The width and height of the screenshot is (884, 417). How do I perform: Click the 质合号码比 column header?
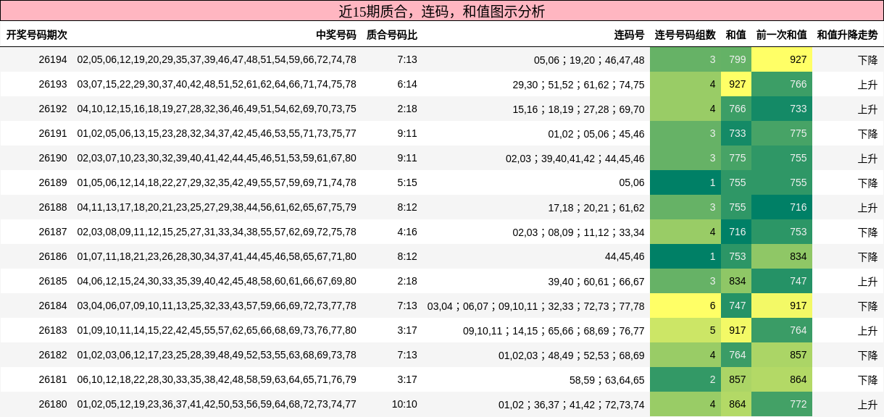coord(392,34)
